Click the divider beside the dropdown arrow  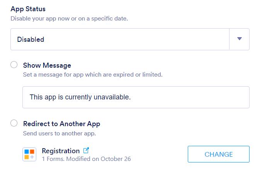229,39
